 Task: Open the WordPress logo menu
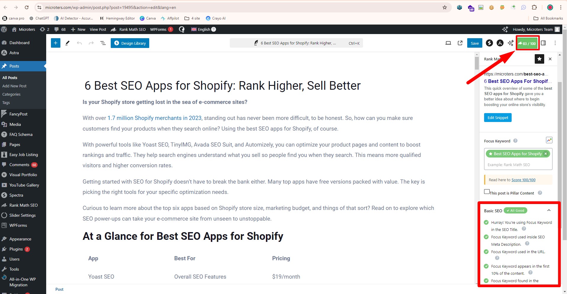point(4,29)
